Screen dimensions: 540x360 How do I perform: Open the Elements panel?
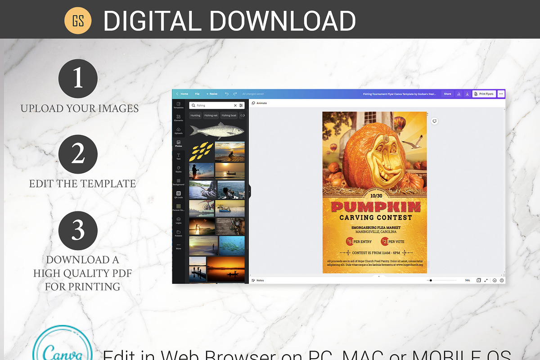[x=179, y=118]
